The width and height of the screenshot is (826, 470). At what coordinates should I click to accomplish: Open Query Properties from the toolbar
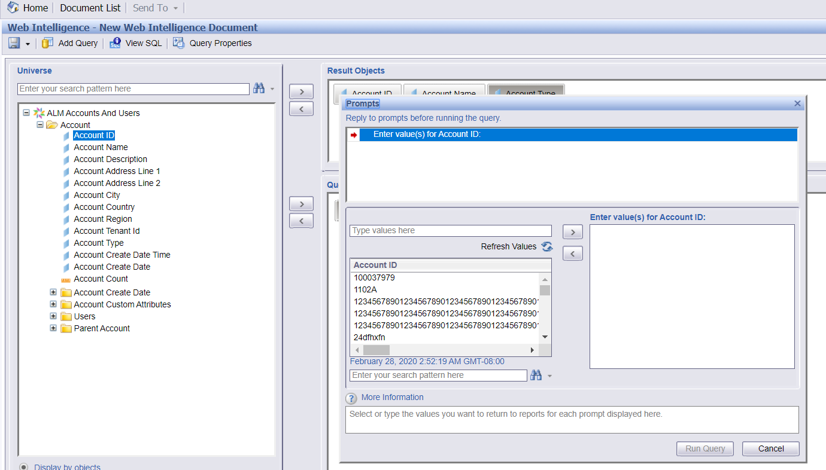click(x=212, y=43)
